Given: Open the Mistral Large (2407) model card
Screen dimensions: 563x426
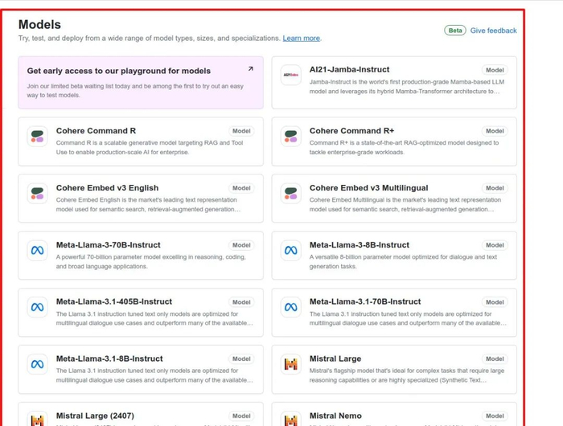Looking at the screenshot, I should pyautogui.click(x=141, y=416).
